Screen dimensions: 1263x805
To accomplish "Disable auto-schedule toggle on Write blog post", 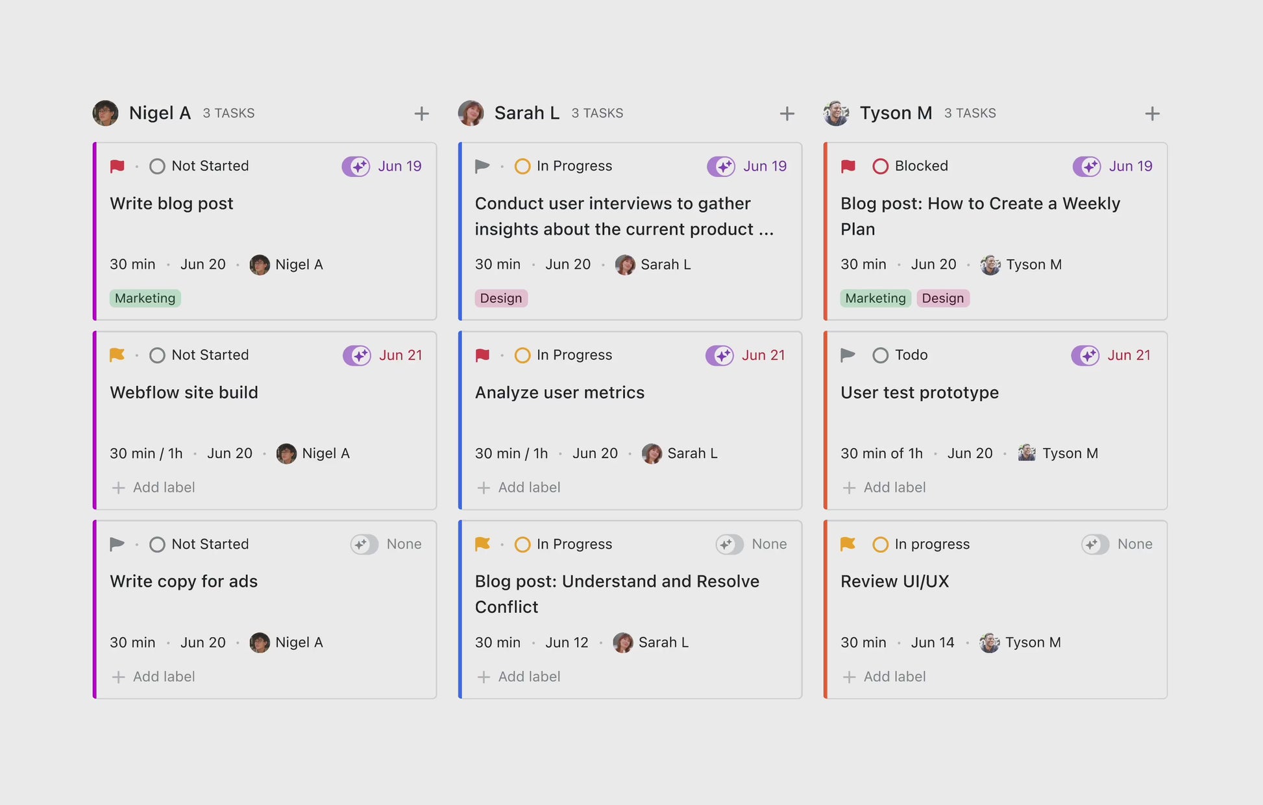I will (x=356, y=166).
